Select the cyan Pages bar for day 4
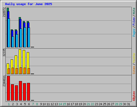 pos(21,38)
